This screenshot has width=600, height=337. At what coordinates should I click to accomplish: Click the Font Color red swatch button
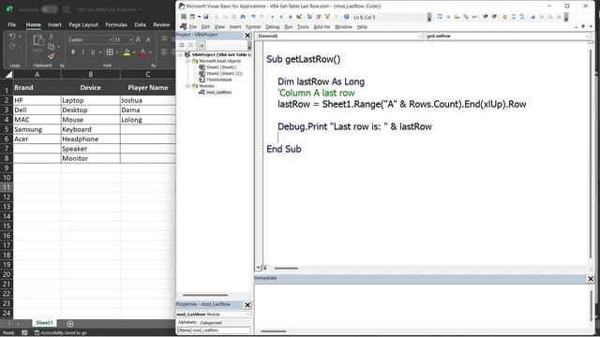142,52
